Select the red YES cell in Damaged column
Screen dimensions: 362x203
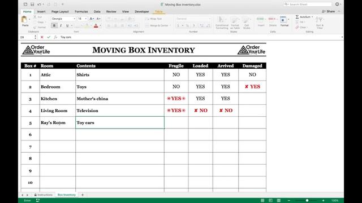[x=252, y=87]
